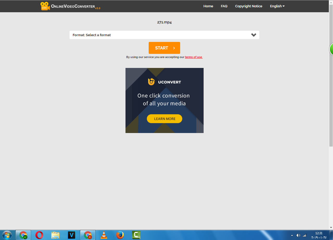Click the network signal tray icon

pyautogui.click(x=305, y=235)
